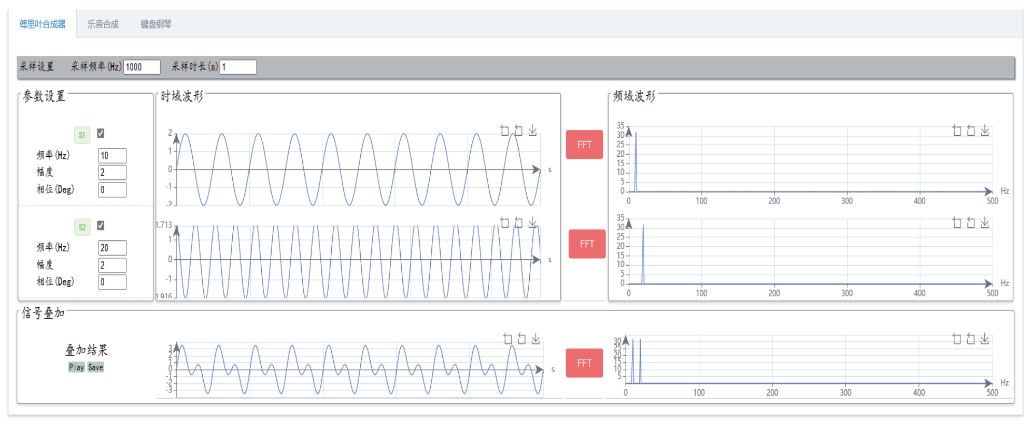Select the S1 相位 (Deg) input field
Viewport: 1029px width, 424px height.
[x=112, y=190]
